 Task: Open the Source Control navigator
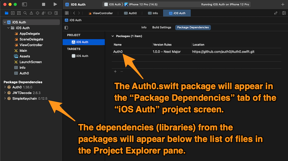13,13
